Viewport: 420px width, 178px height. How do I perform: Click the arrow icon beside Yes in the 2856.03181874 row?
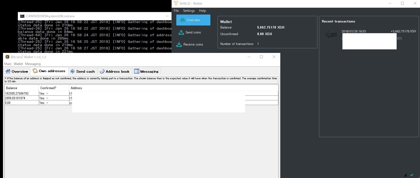coord(47,98)
